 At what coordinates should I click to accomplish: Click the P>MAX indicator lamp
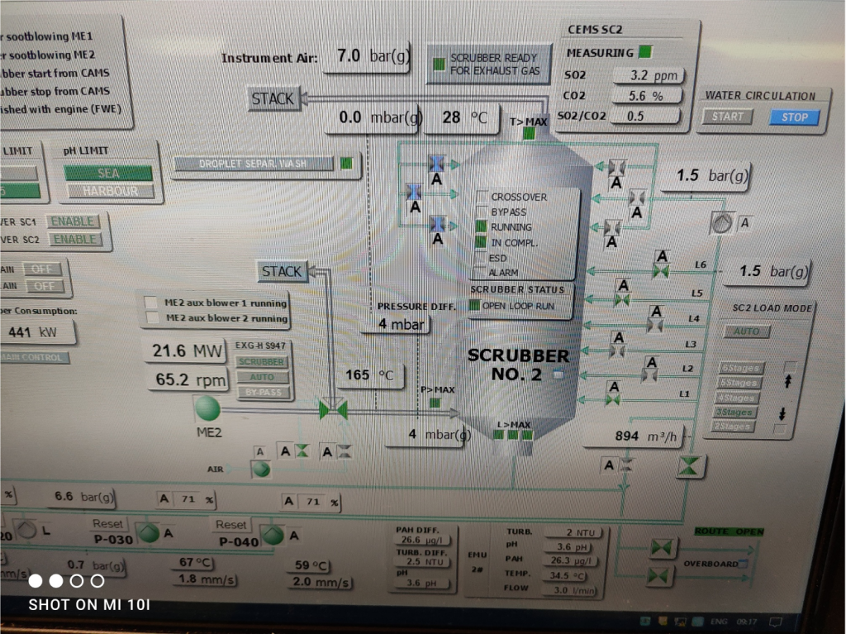point(435,403)
